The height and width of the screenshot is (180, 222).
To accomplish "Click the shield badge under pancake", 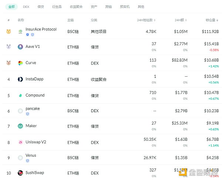I will [x=27, y=114].
